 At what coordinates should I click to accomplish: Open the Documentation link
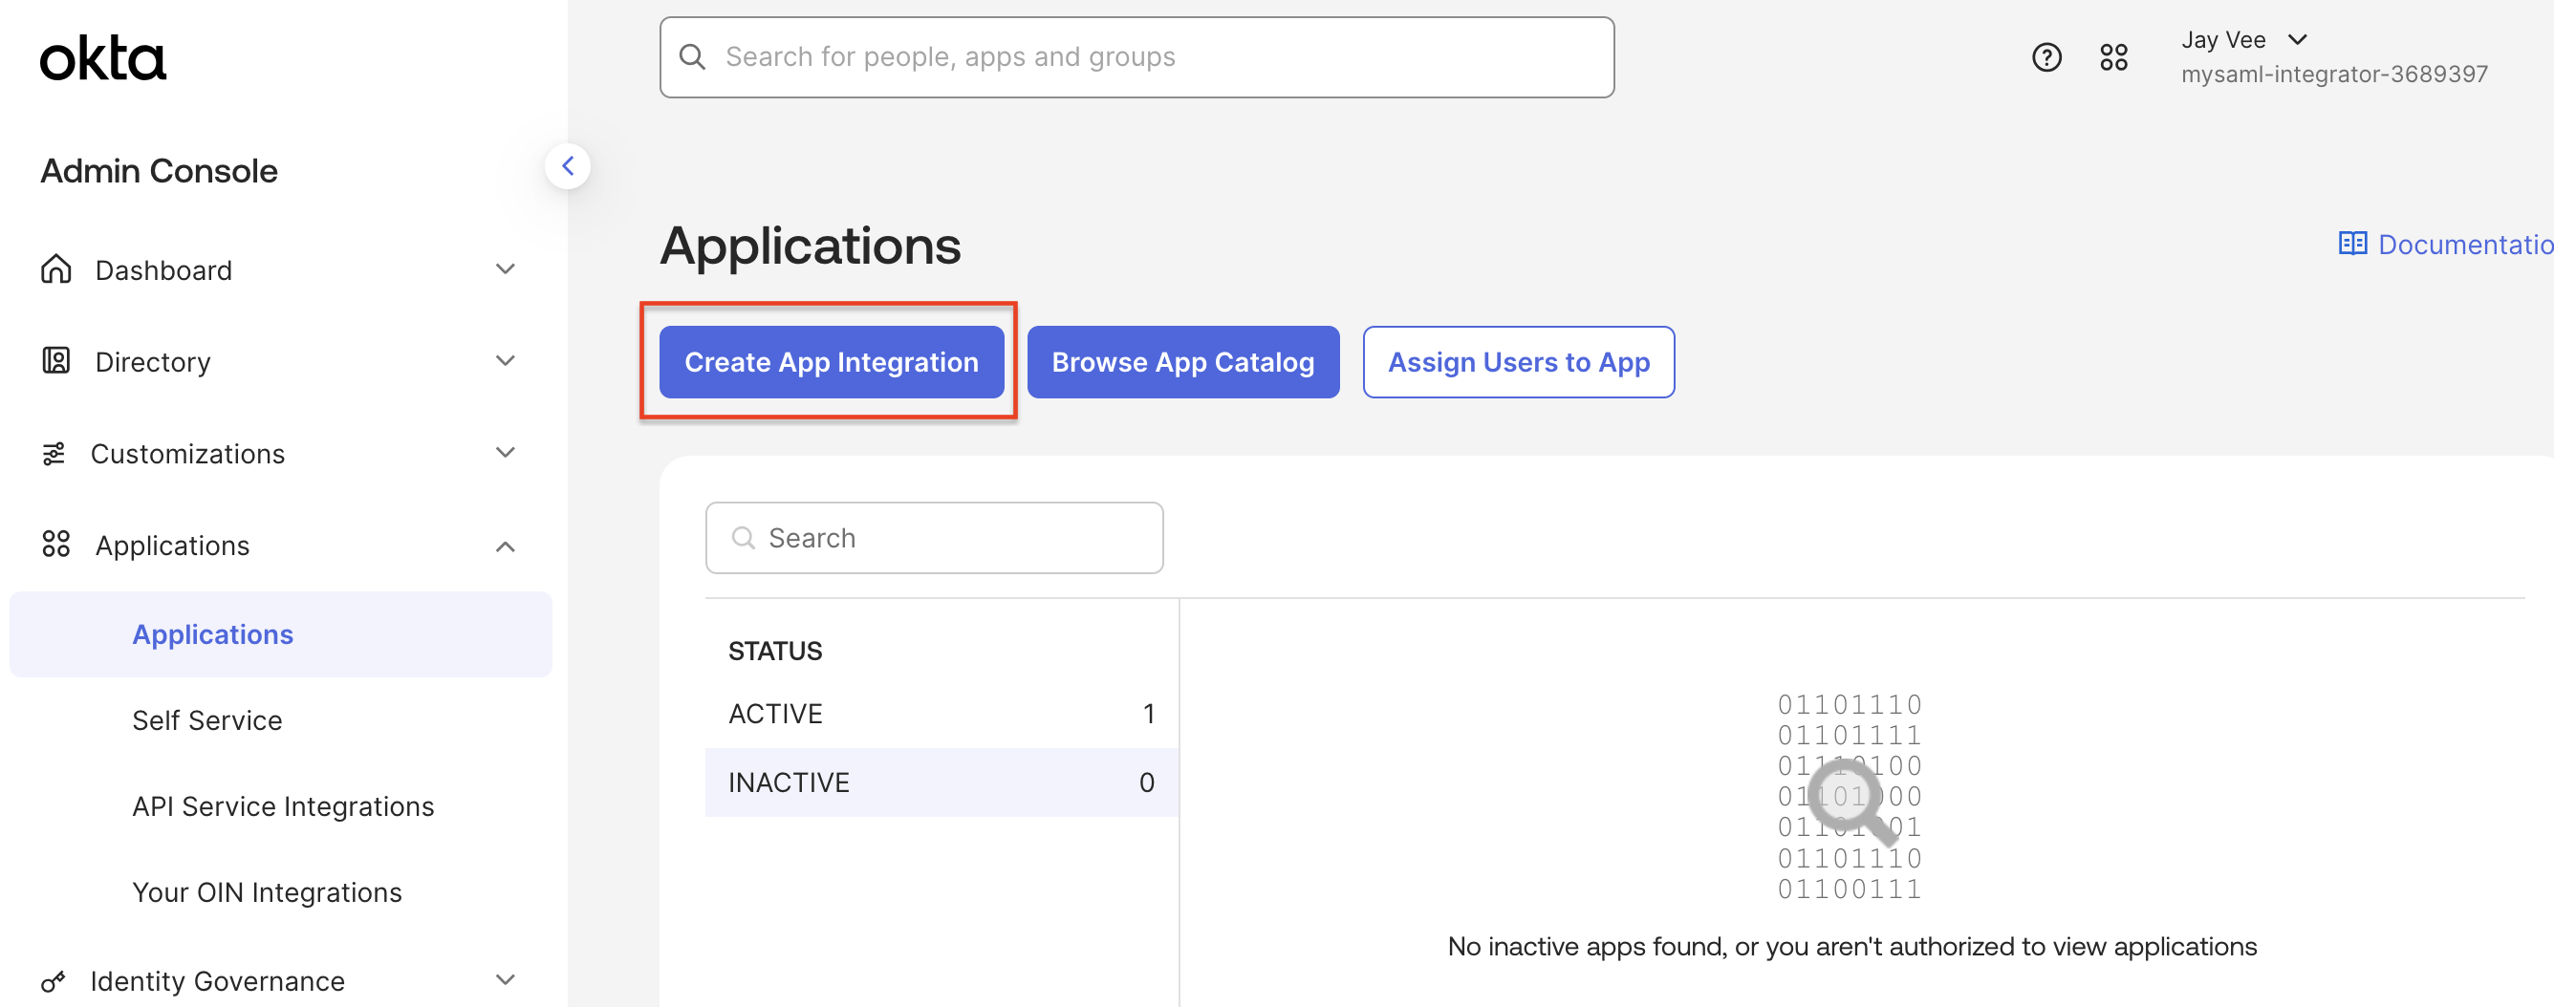tap(2446, 244)
